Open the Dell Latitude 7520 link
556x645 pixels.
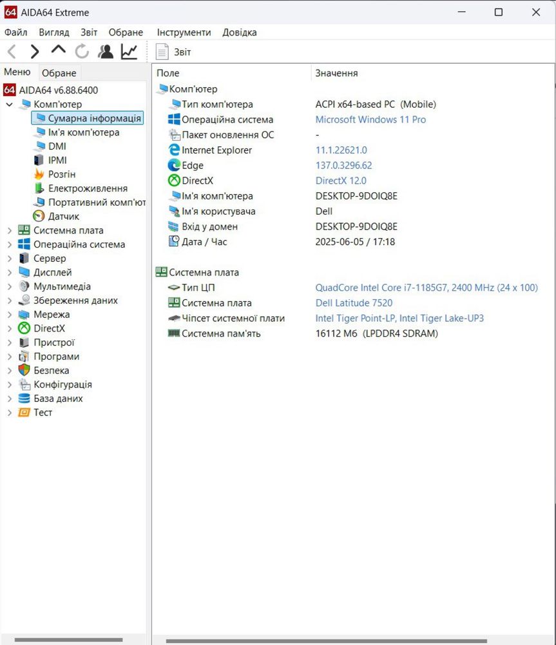click(354, 303)
